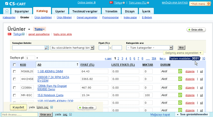Click the 'genel güncelleme' link

pos(39,34)
